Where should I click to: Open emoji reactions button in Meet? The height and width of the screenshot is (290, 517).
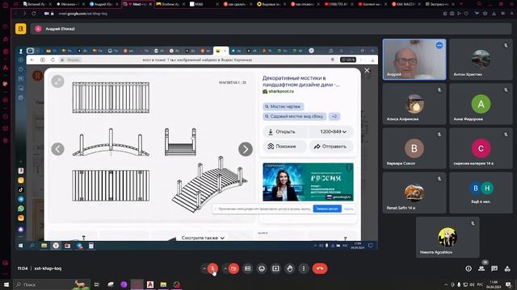262,268
